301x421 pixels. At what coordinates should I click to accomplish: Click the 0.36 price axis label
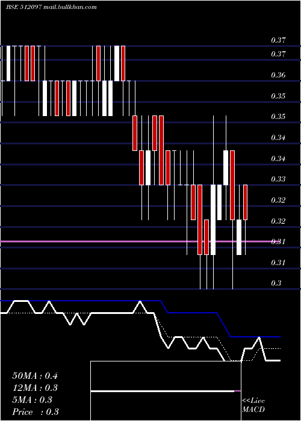[278, 75]
